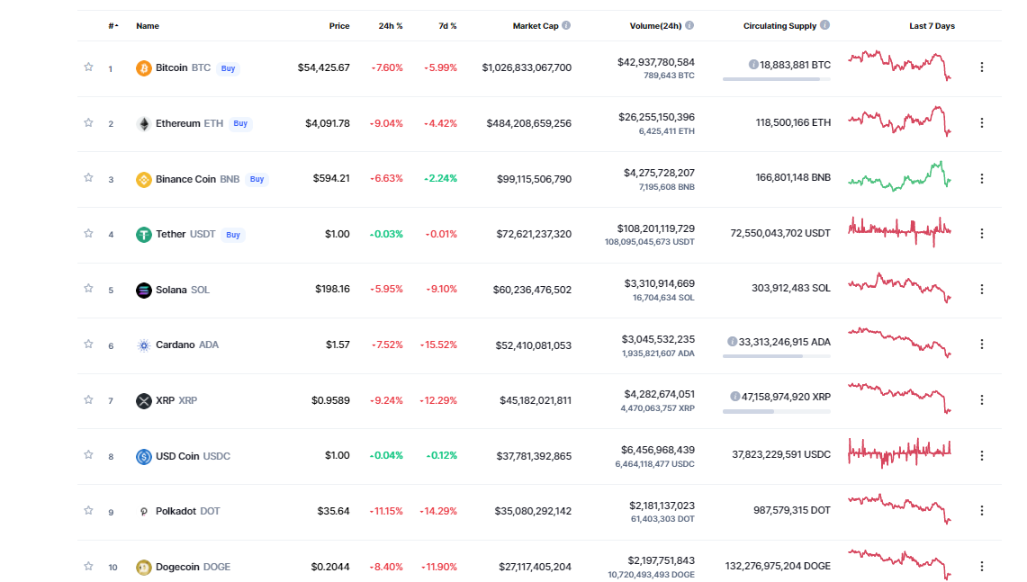Image resolution: width=1027 pixels, height=582 pixels.
Task: Click the Ethereum logo icon
Action: [143, 124]
